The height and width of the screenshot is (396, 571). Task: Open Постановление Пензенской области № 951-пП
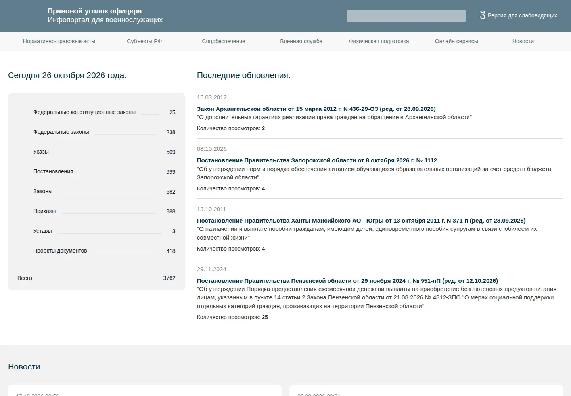tap(347, 281)
